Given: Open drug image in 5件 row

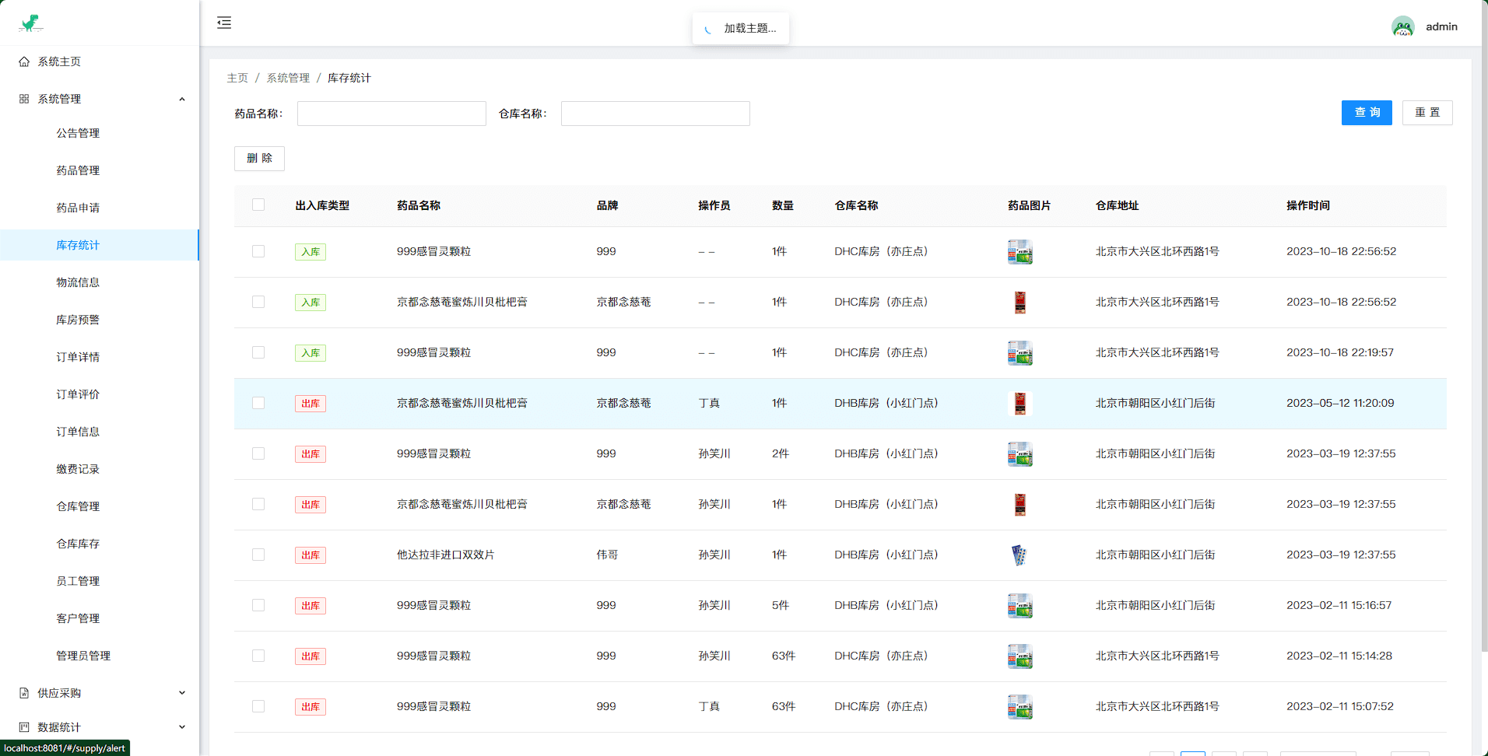Looking at the screenshot, I should (1020, 606).
